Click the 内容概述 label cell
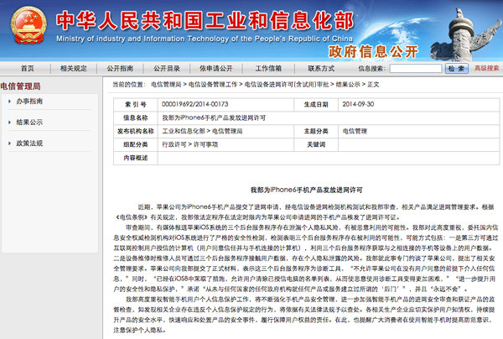The height and width of the screenshot is (339, 503). [x=135, y=158]
